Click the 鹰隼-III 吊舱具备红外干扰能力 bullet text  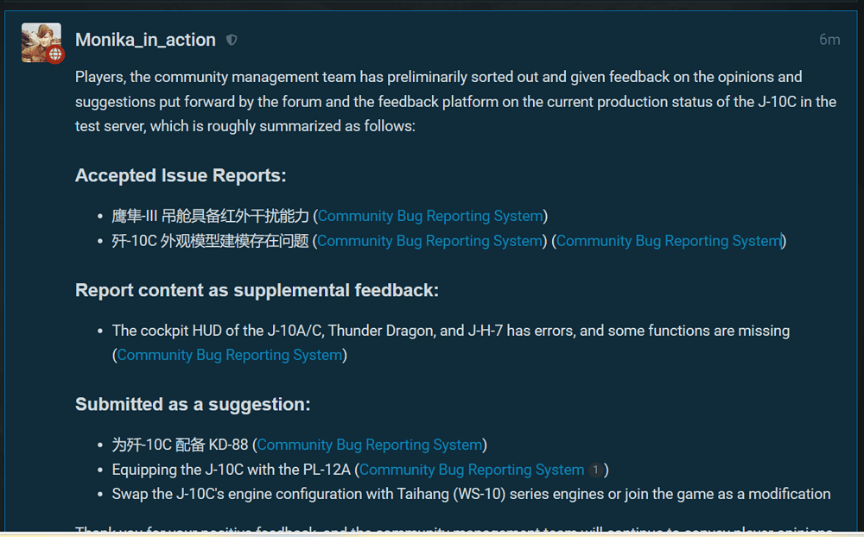pyautogui.click(x=210, y=216)
